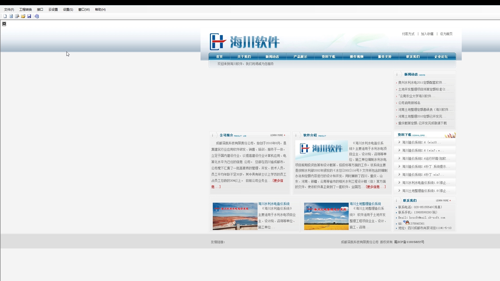The width and height of the screenshot is (500, 281).
Task: Open help with the book question icon
Action: (37, 16)
